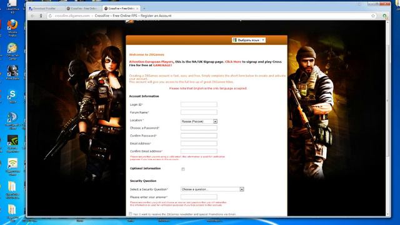400x225 pixels.
Task: Select the active CrossFire Register an Account tab
Action: 121,8
